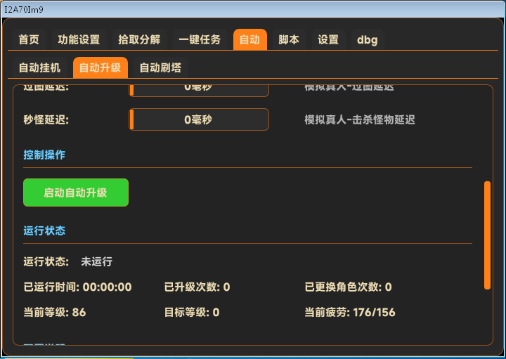Click the 目标等级: 0 label
506x359 pixels.
click(x=192, y=313)
